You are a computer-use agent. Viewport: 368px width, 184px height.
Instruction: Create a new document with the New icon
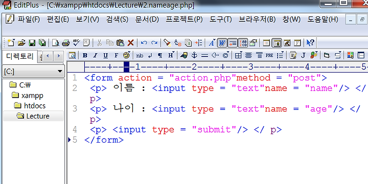[x=11, y=43]
